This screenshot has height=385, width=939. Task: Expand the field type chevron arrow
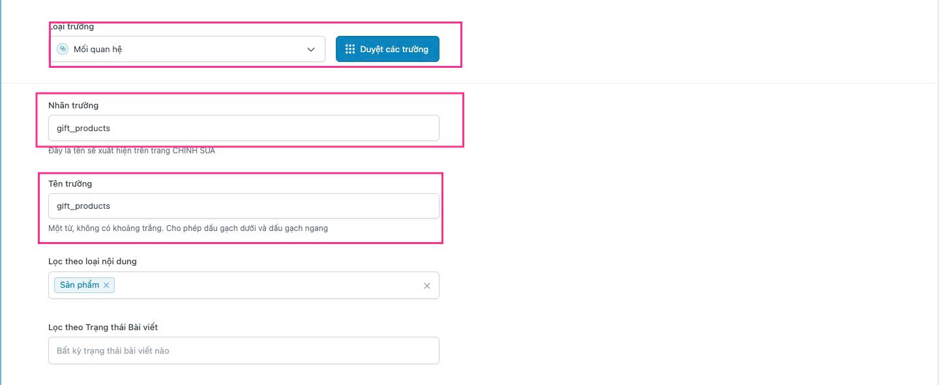(x=311, y=50)
